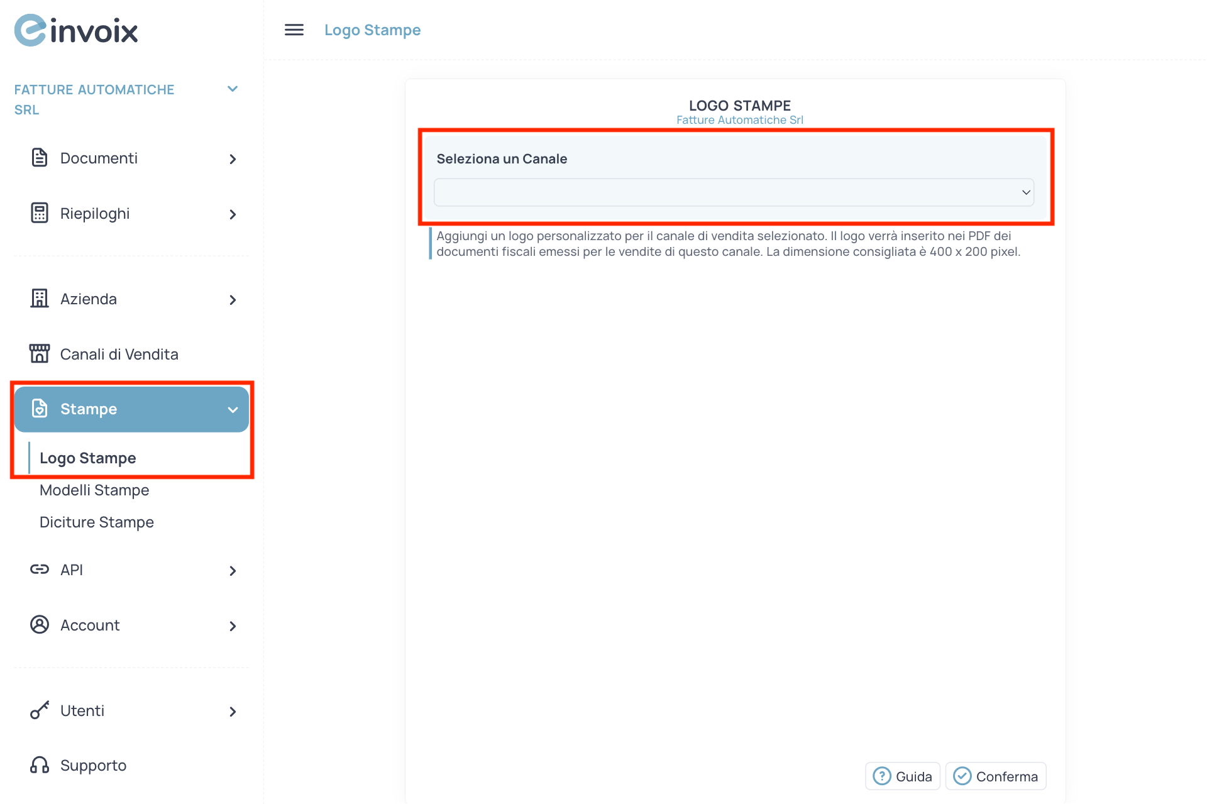Toggle the hamburger menu icon
Viewport: 1207px width, 804px height.
point(294,30)
